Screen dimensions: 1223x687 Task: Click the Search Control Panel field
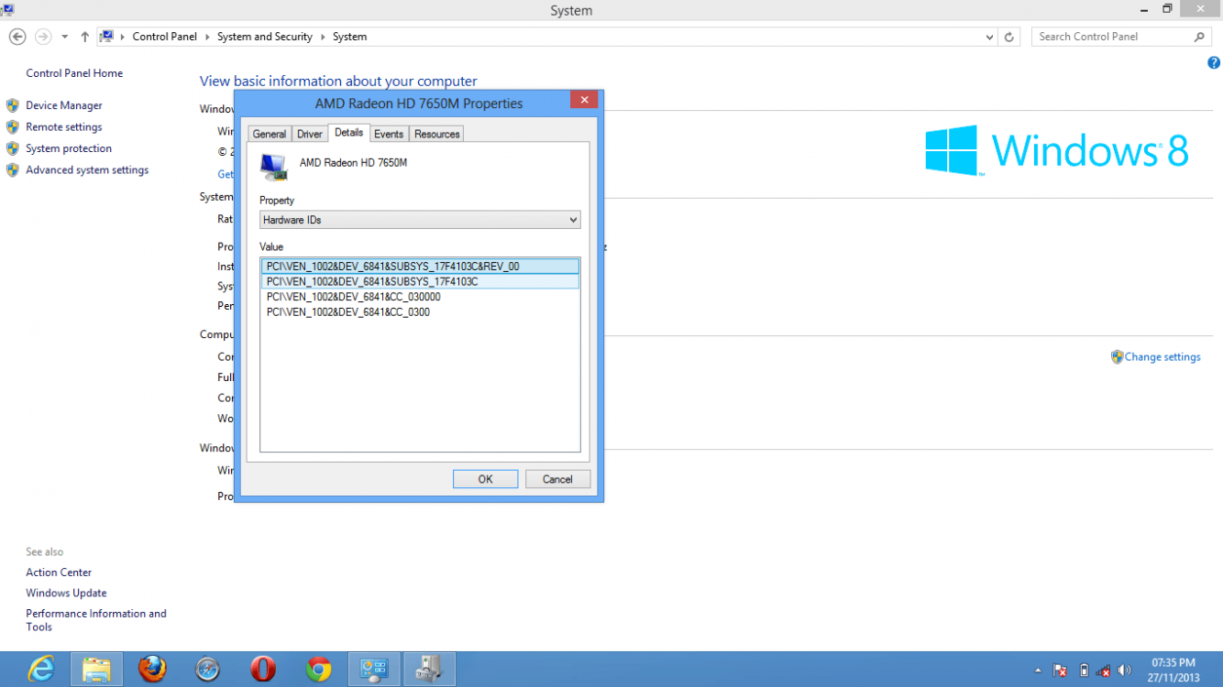1113,37
